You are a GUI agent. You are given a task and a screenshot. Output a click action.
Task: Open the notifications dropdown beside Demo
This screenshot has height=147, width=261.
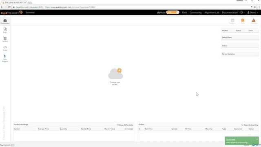pos(242,13)
